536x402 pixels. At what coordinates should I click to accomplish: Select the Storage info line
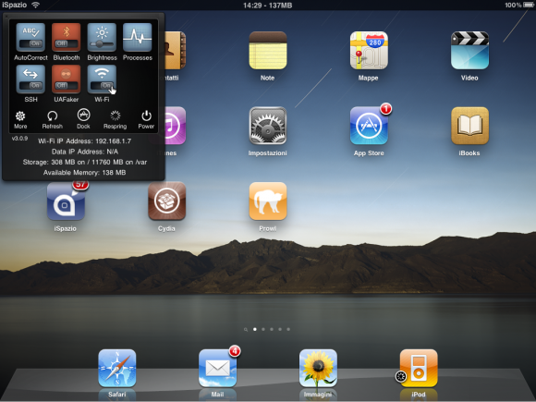coord(85,162)
